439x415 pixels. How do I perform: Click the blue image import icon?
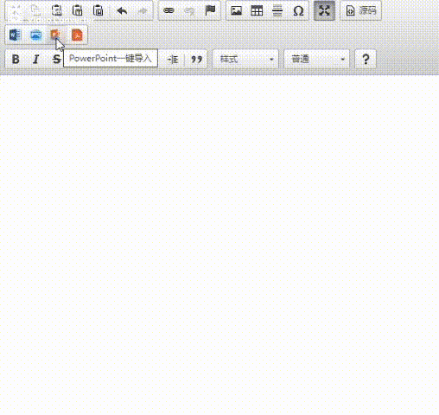[35, 35]
